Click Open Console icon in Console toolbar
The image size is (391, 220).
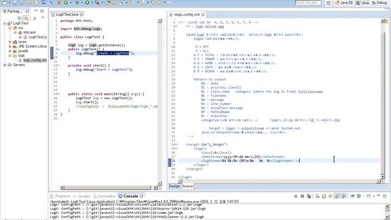pos(369,196)
